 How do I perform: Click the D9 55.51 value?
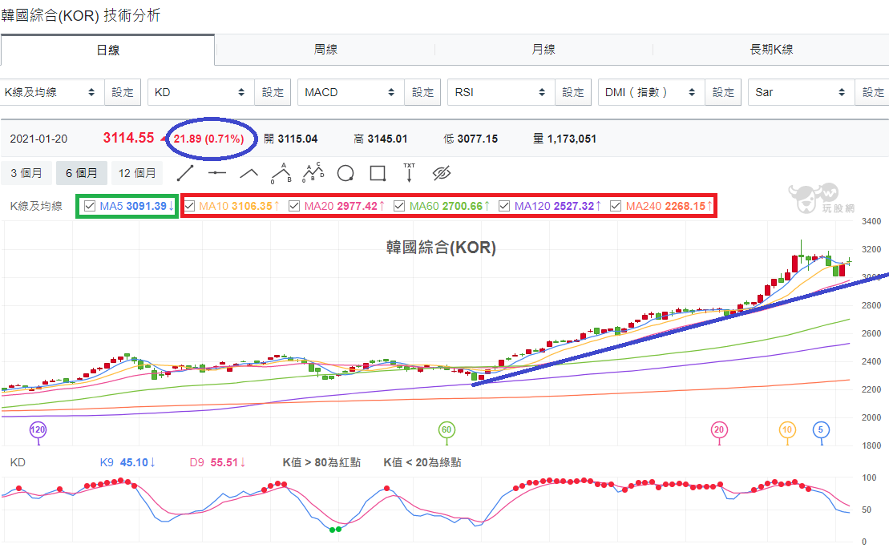click(218, 462)
